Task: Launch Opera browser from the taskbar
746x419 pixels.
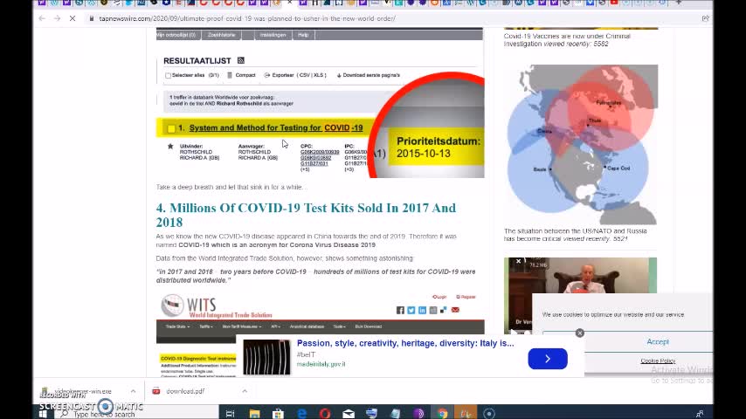Action: 325,413
